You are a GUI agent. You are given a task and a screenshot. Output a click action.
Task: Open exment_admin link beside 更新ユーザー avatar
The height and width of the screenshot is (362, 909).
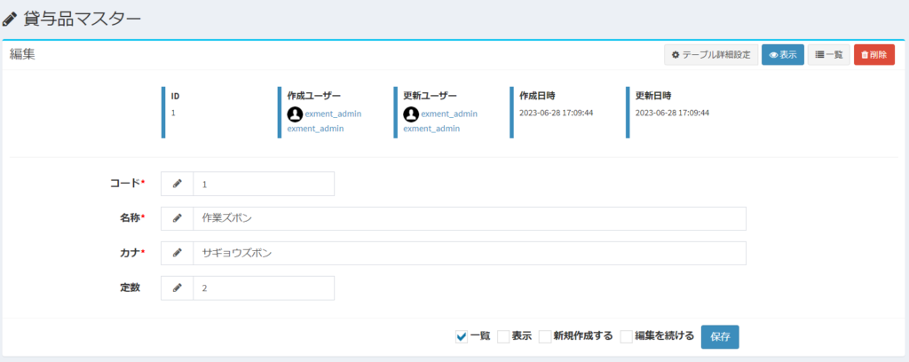449,114
